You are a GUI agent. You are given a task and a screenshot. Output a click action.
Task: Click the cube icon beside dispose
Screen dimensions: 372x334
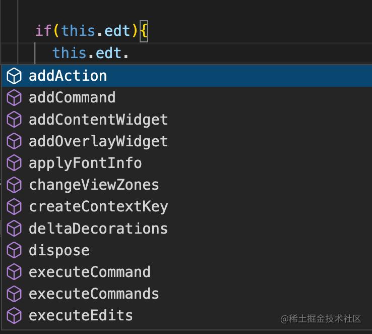[x=14, y=250]
